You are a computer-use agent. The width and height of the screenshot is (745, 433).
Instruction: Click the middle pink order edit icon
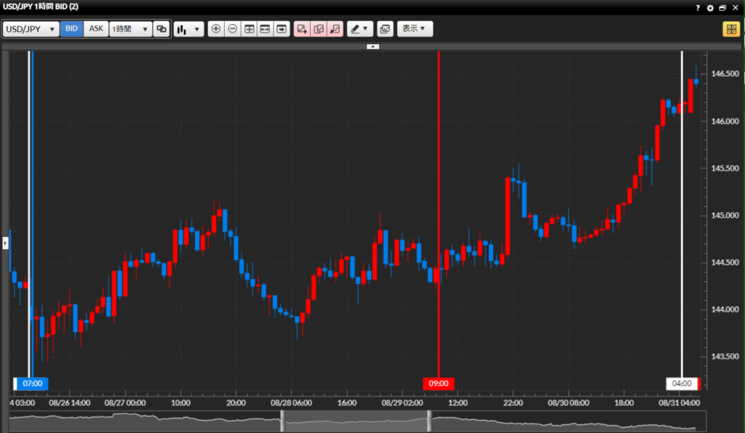coord(318,29)
